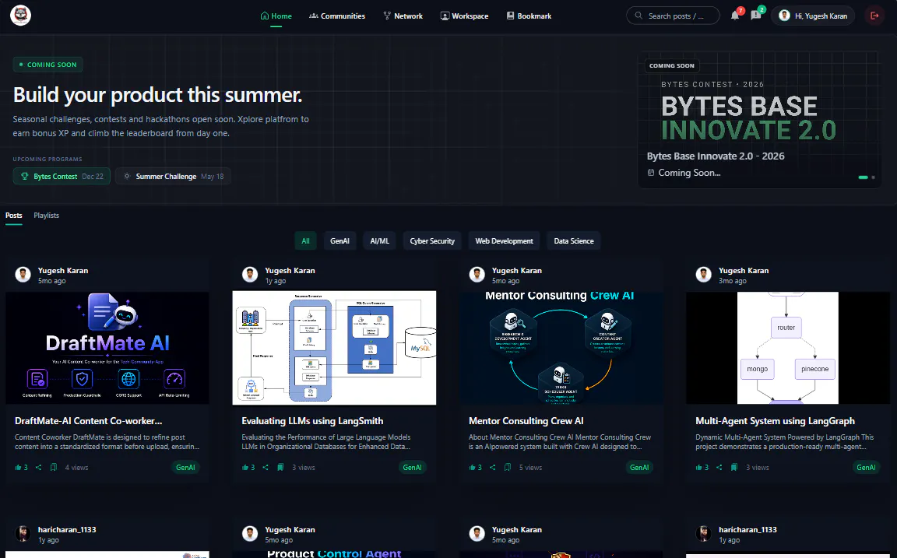
Task: Open DraftMate-AI Content Co-worker title
Action: click(89, 421)
